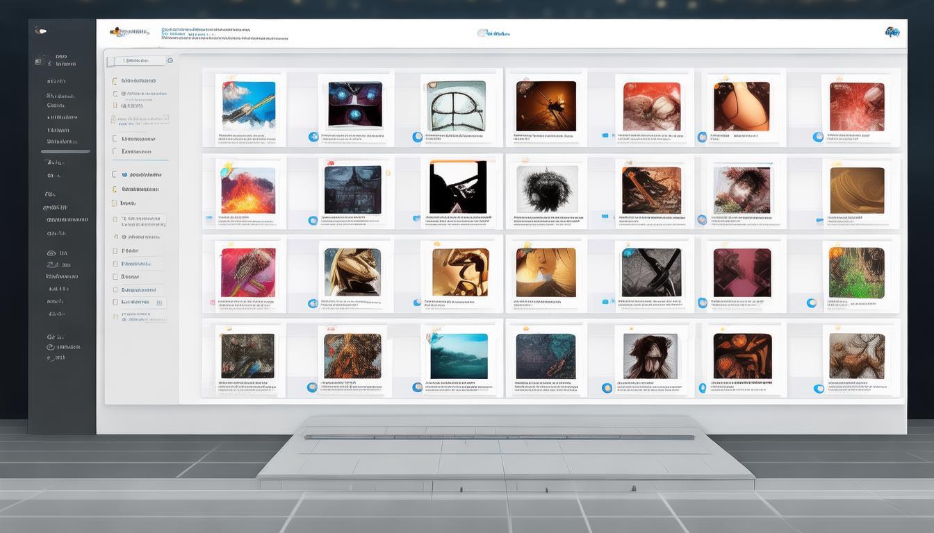This screenshot has height=533, width=934.
Task: Open the volcano eruption thumbnail
Action: click(x=248, y=190)
